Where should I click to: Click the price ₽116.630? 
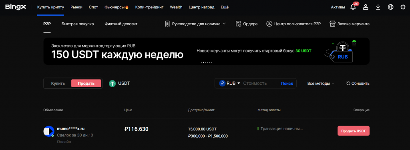[137, 129]
